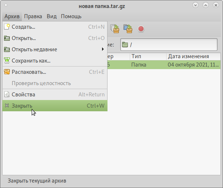Viewport: 223px width, 188px height.
Task: Open the Помощь menu
Action: coord(71,16)
